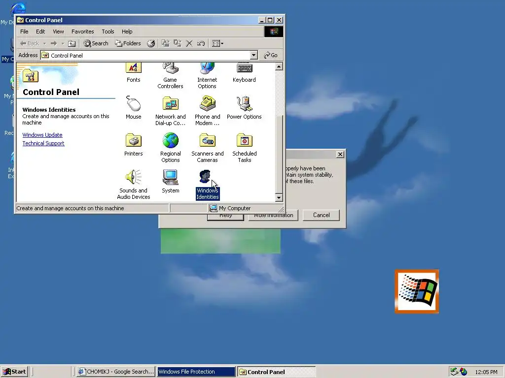
Task: Open Game Controllers in Control Panel
Action: point(170,76)
